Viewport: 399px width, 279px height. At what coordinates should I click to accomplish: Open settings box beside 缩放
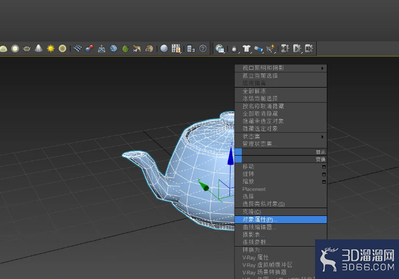[x=324, y=182]
